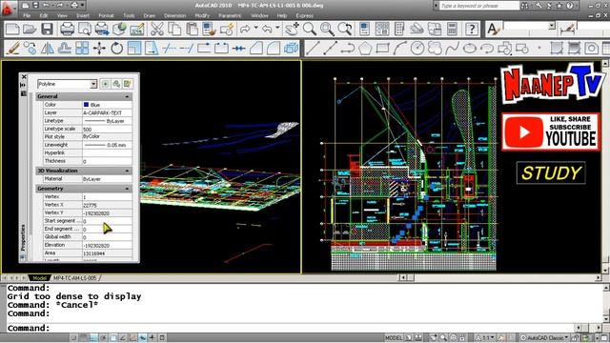Switch to the MP4-TC-AM-LS-005 layout tab

75,278
